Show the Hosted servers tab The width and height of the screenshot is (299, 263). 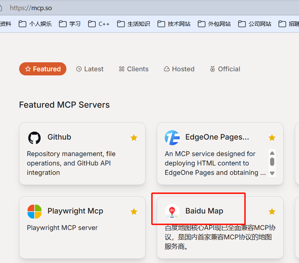coord(179,69)
